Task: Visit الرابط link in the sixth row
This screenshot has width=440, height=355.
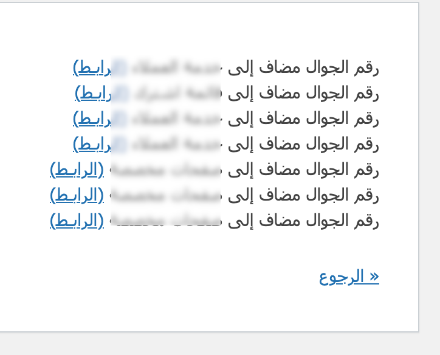Action: pyautogui.click(x=77, y=195)
